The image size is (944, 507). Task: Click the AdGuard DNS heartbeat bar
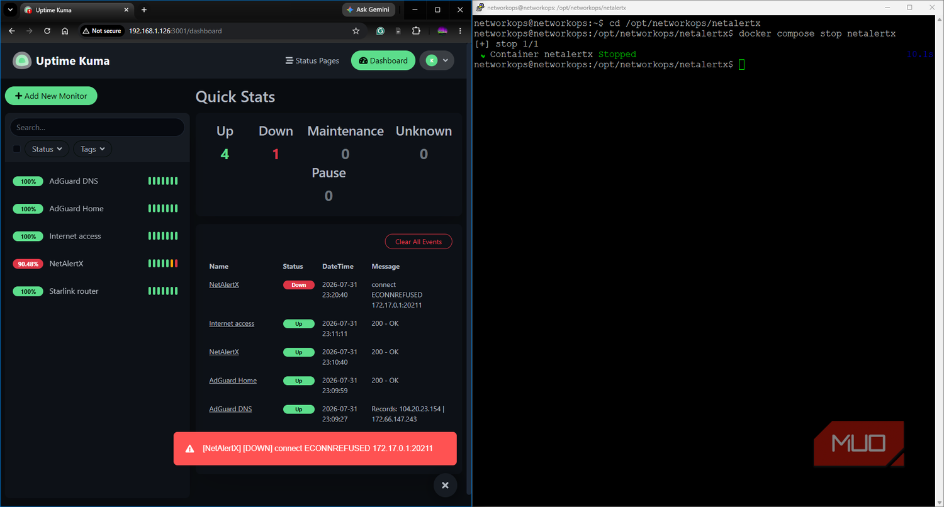(163, 181)
